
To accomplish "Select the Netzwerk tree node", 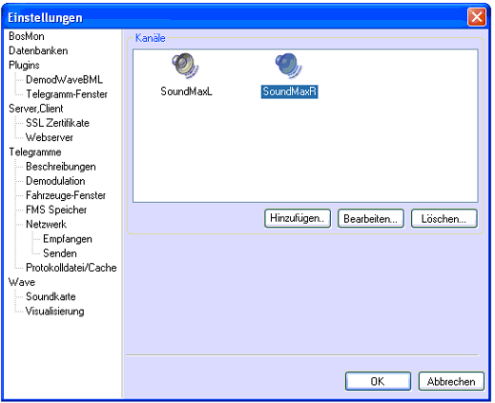I will point(47,224).
